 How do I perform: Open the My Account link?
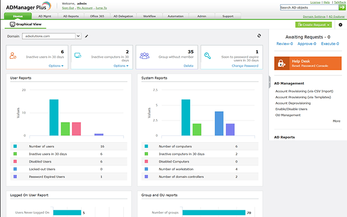[x=85, y=8]
